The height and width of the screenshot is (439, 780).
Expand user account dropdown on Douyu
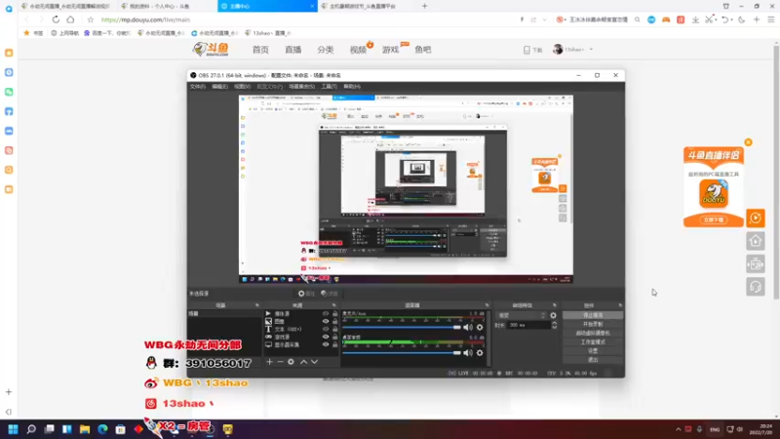[591, 50]
